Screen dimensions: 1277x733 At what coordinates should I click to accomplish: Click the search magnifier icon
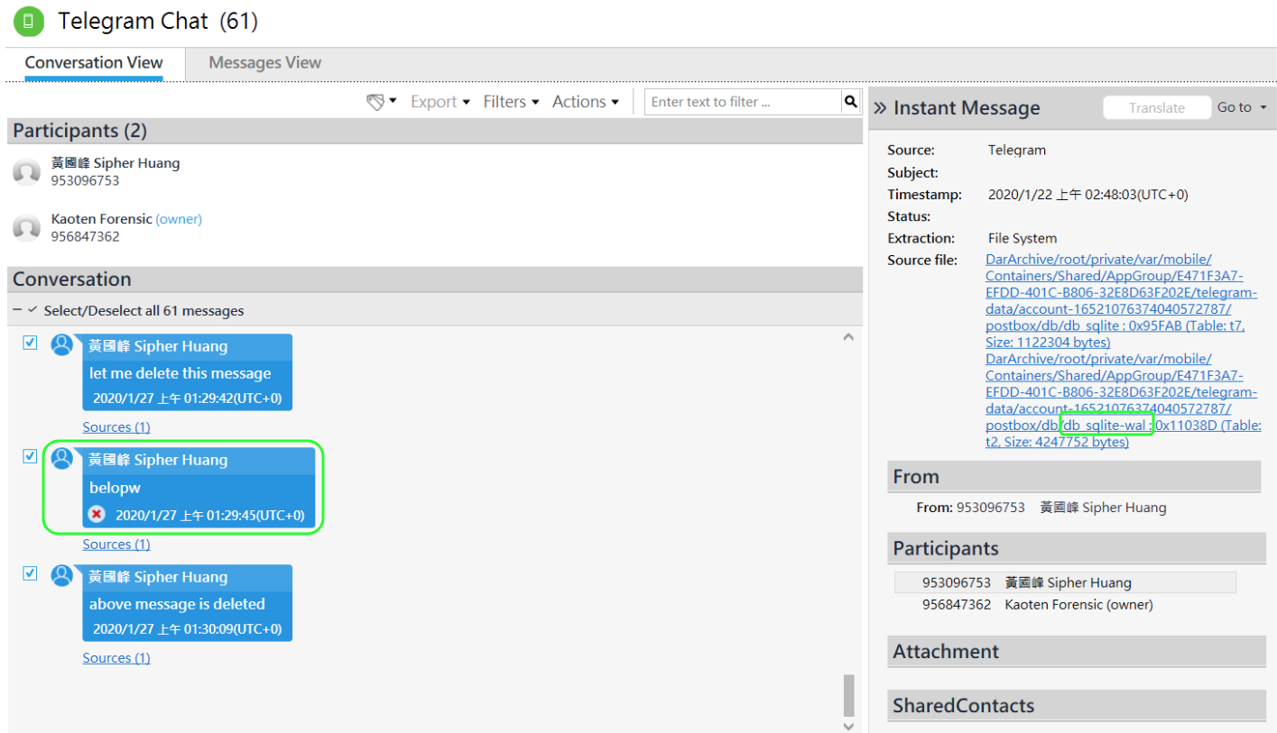coord(850,102)
